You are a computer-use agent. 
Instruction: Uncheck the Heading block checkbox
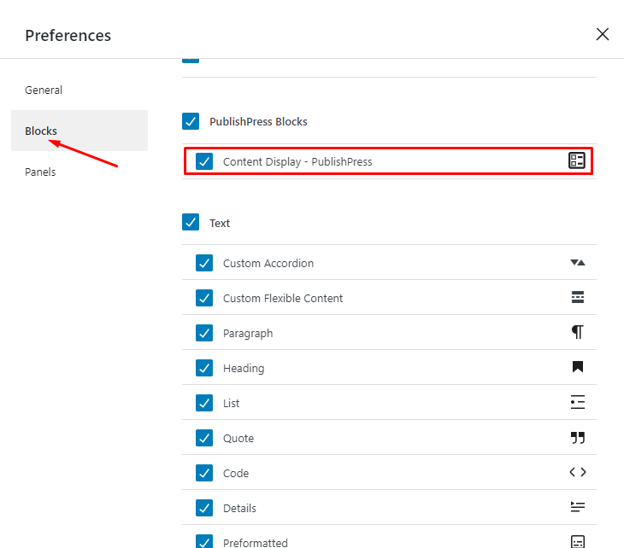click(204, 368)
